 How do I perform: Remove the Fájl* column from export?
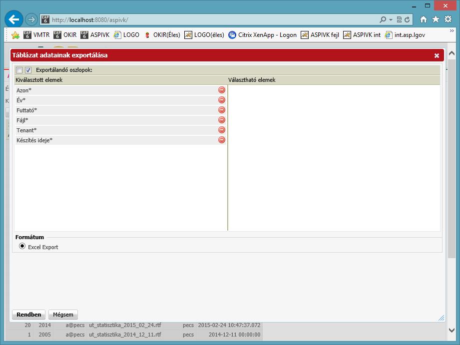(x=222, y=120)
